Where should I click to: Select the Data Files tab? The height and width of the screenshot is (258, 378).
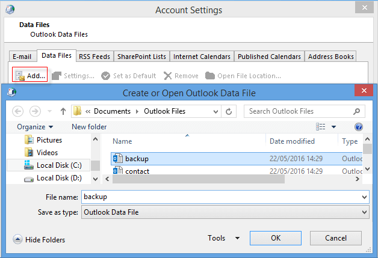coord(57,56)
